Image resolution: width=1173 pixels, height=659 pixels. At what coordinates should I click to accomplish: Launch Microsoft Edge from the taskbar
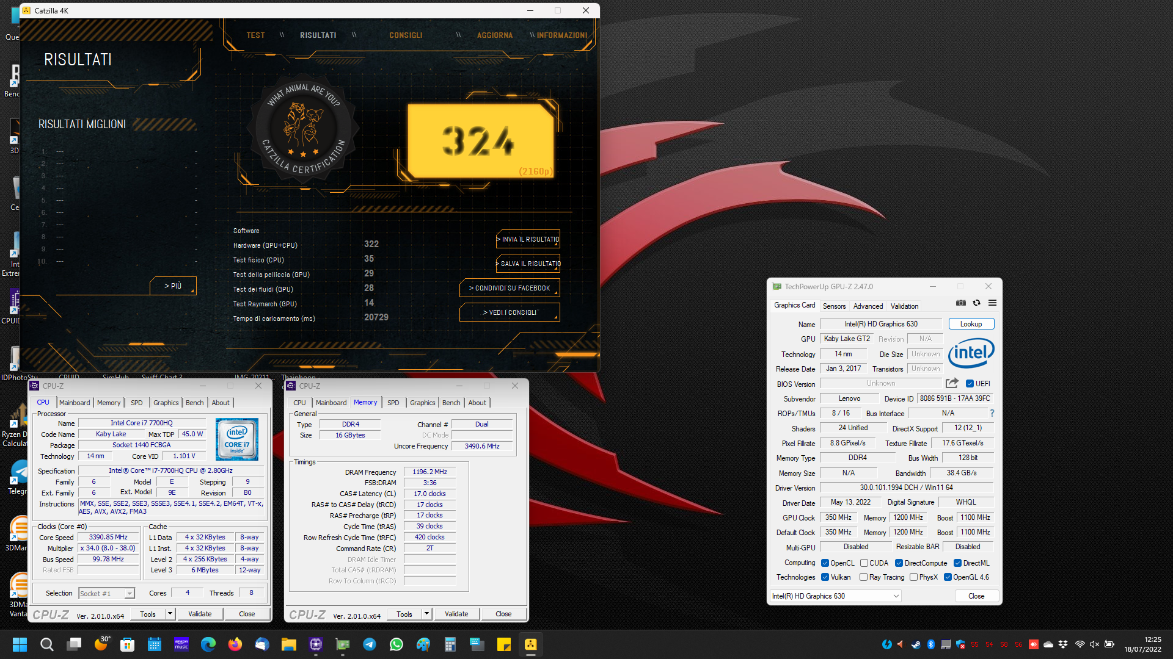point(208,644)
